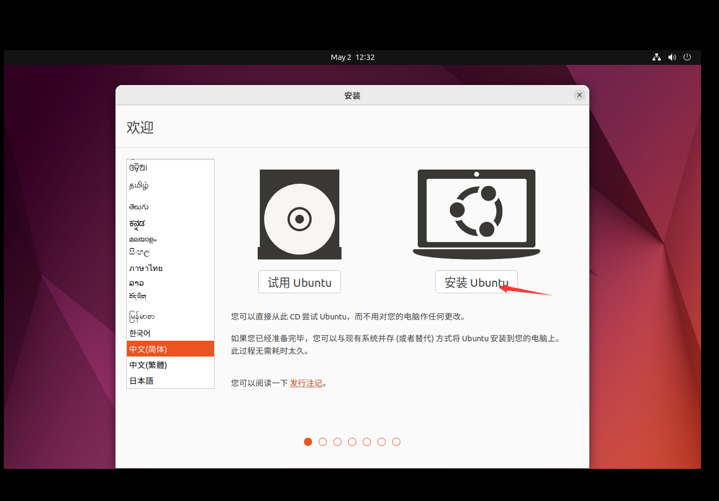Click the first filled orange progress dot
The image size is (719, 501).
pyautogui.click(x=308, y=442)
